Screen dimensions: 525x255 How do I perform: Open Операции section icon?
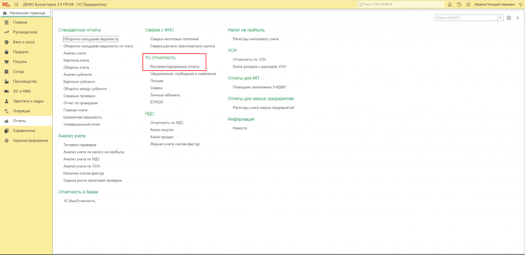click(6, 111)
